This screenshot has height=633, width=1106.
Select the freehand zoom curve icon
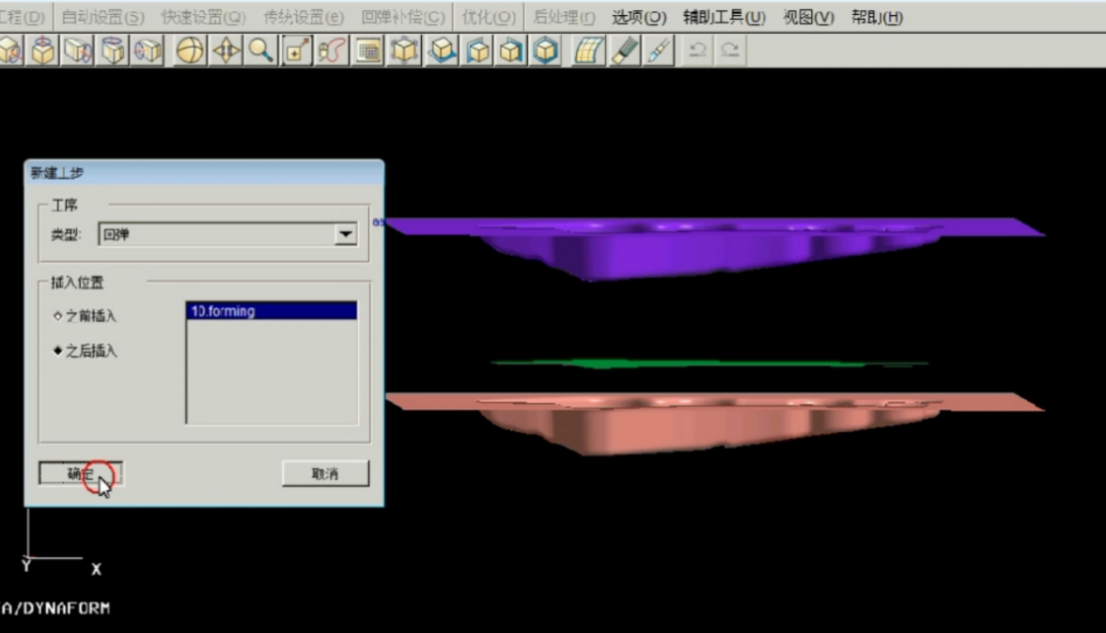click(332, 51)
